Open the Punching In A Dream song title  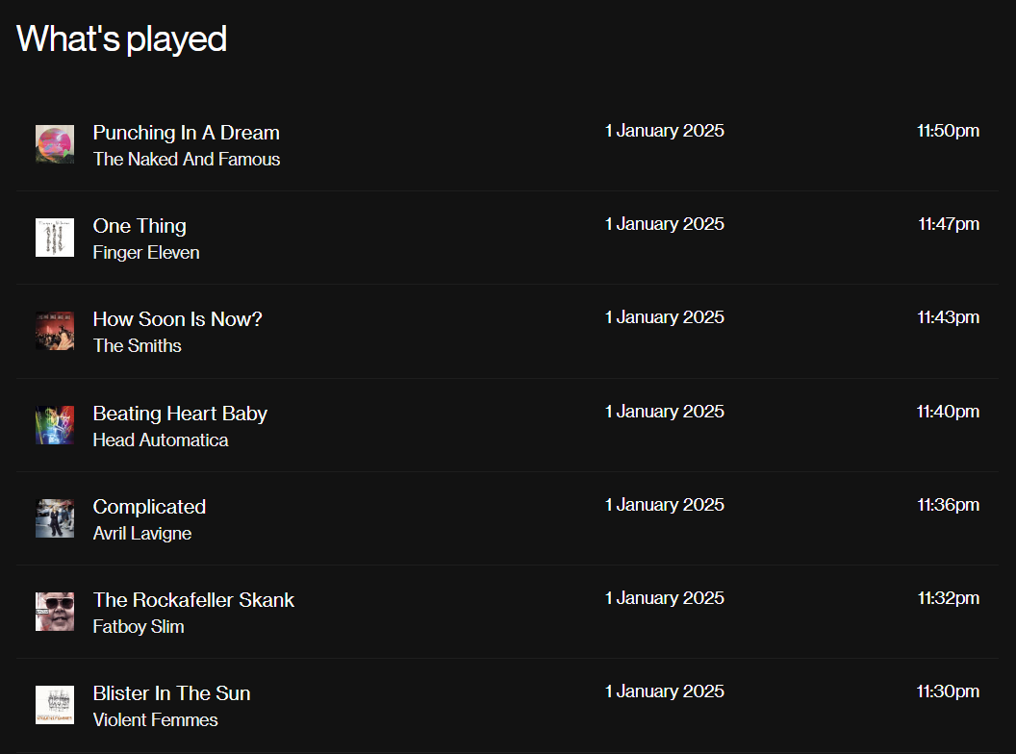point(186,133)
